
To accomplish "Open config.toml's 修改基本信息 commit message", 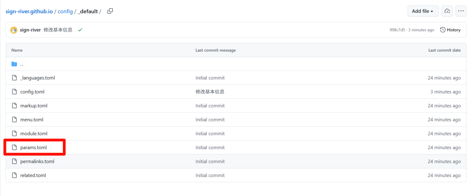I will click(x=210, y=92).
